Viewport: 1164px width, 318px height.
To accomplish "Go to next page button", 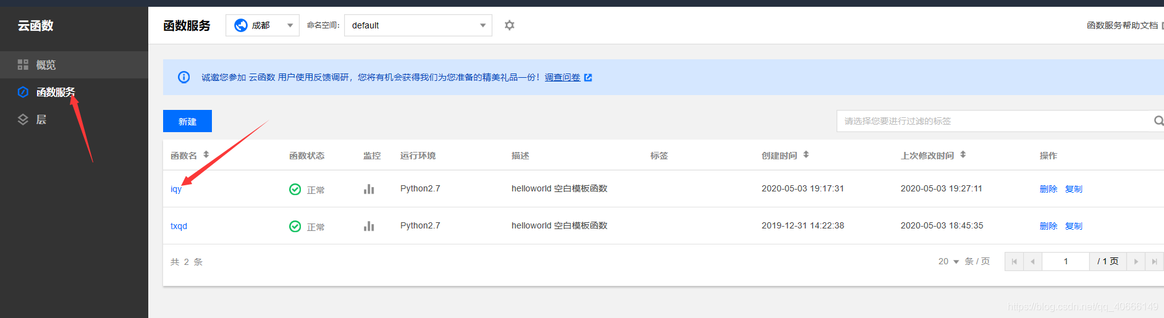I will click(1136, 261).
